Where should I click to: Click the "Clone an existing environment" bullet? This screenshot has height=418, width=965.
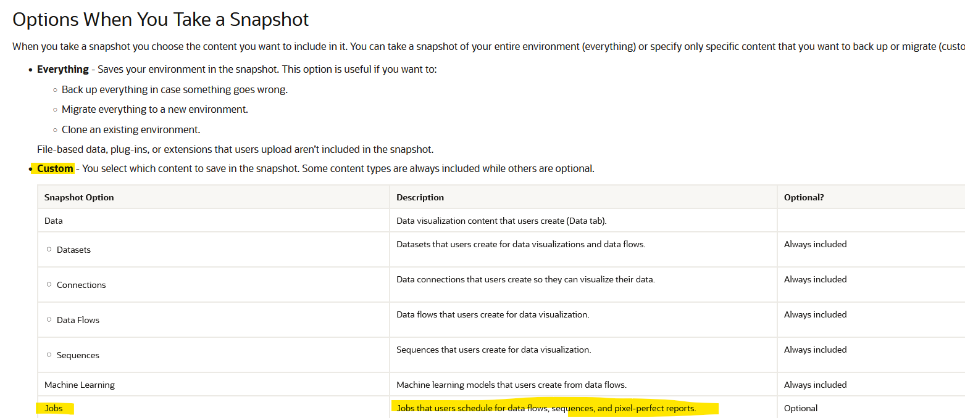(x=131, y=129)
